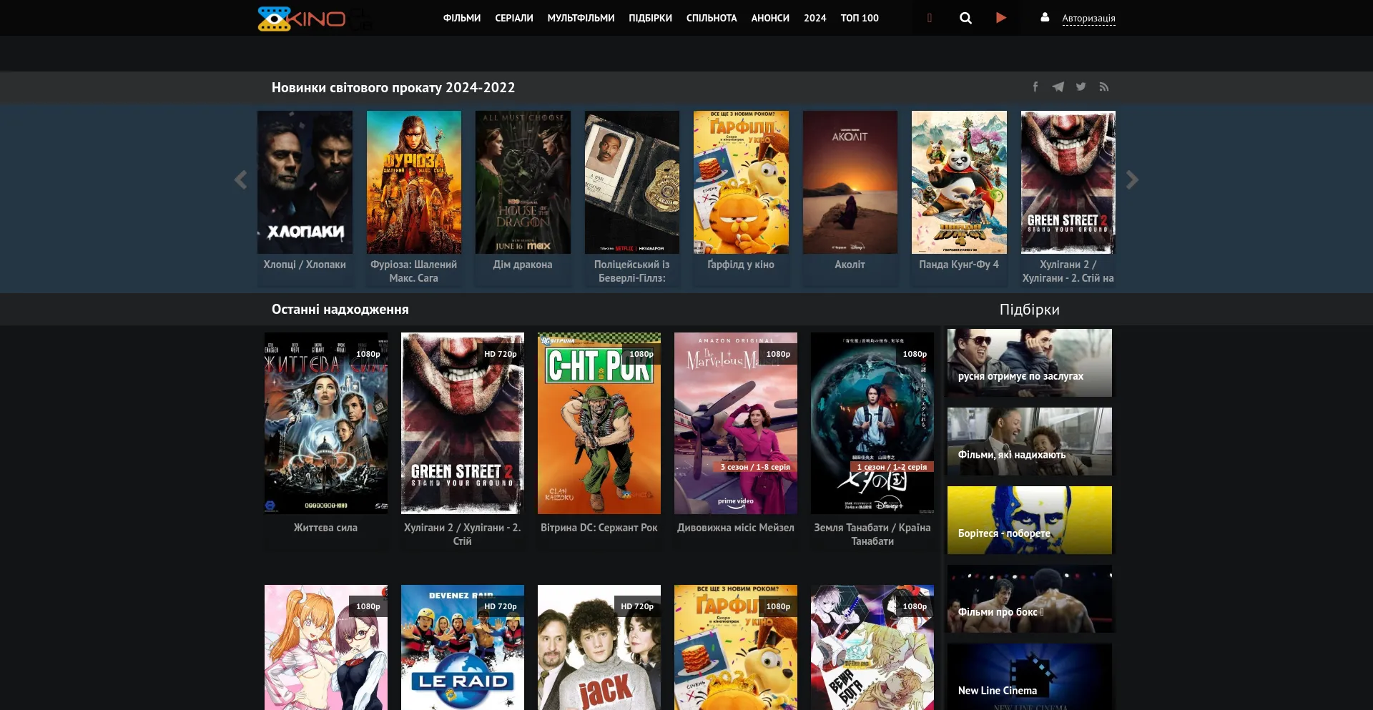Open the Twitter social icon

tap(1081, 87)
